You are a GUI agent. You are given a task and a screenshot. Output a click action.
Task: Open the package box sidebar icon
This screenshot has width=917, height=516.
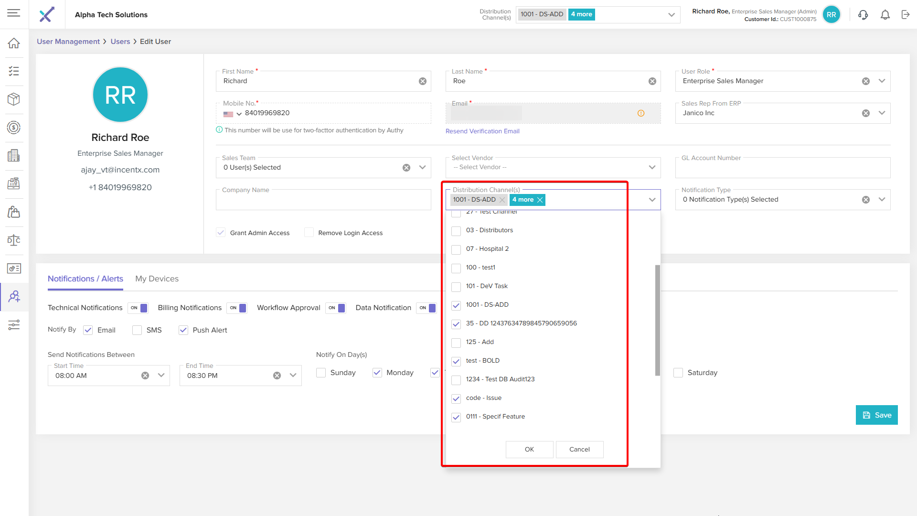[14, 99]
